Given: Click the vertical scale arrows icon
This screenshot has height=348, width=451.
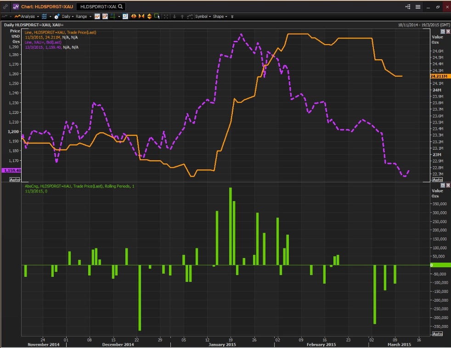Looking at the screenshot, I should (x=149, y=17).
